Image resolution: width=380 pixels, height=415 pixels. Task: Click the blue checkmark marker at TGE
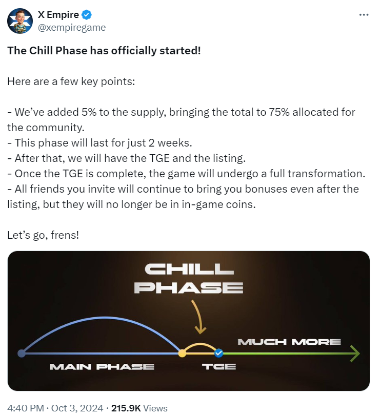coord(217,352)
